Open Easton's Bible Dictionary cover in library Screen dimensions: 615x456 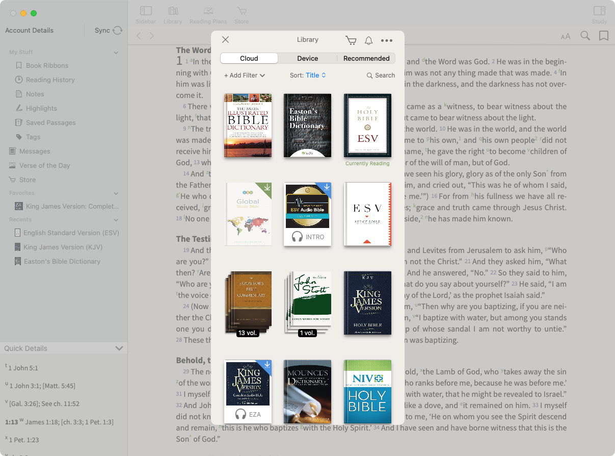coord(308,125)
